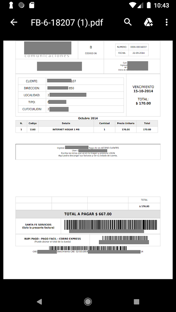Tap RAPI PAGO - PAGO FACIL - COBRO EXPRESS
The image size is (176, 312).
52,239
